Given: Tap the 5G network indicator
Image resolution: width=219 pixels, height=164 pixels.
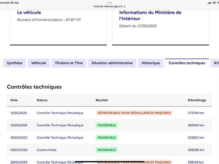Looking at the screenshot, I should [214, 3].
